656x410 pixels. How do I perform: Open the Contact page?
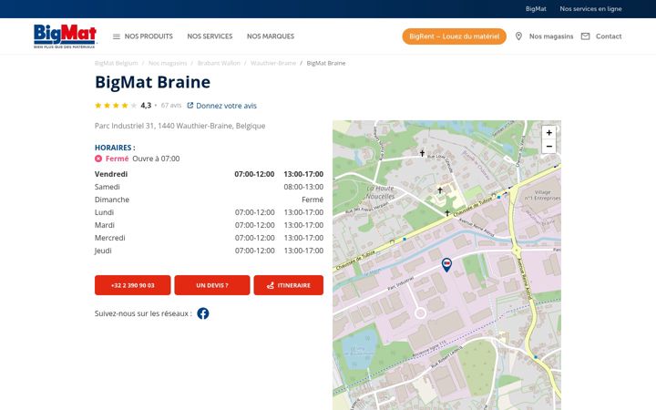[609, 36]
